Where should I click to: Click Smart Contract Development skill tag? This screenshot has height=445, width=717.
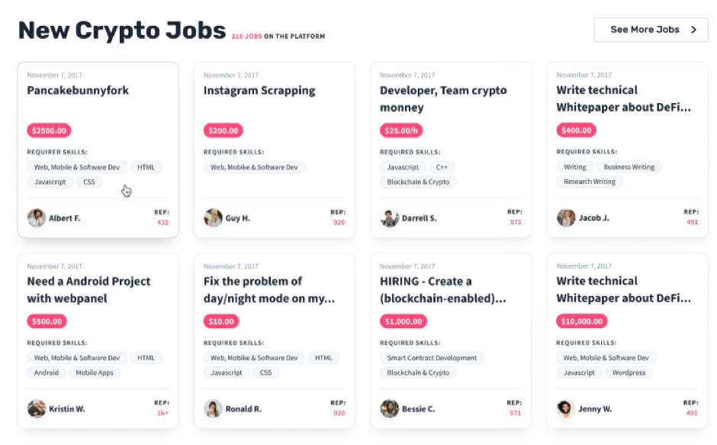pyautogui.click(x=432, y=358)
